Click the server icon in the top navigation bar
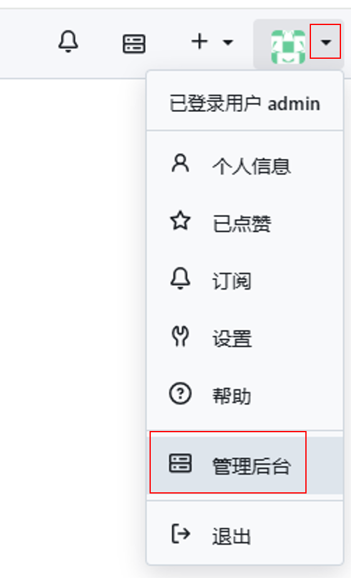The width and height of the screenshot is (351, 578). point(134,44)
